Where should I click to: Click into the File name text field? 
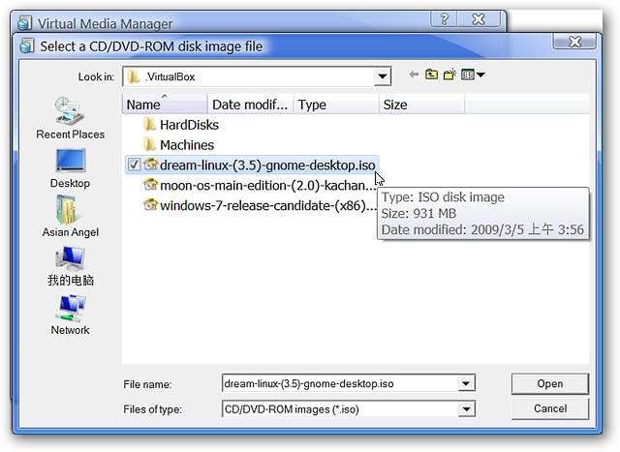pos(340,383)
